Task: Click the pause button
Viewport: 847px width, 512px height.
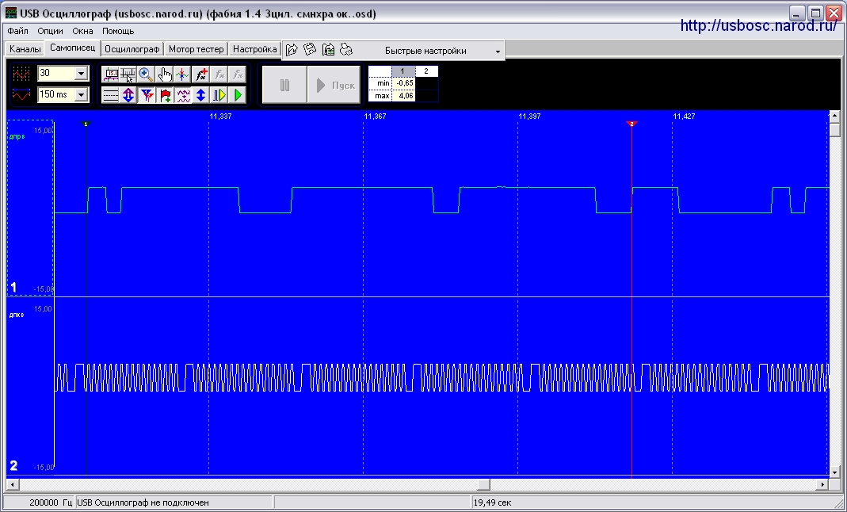Action: (x=284, y=85)
